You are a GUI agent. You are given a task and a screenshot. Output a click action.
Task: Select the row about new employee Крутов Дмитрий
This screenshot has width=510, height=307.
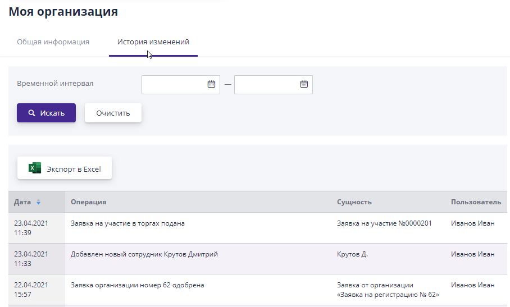[144, 254]
